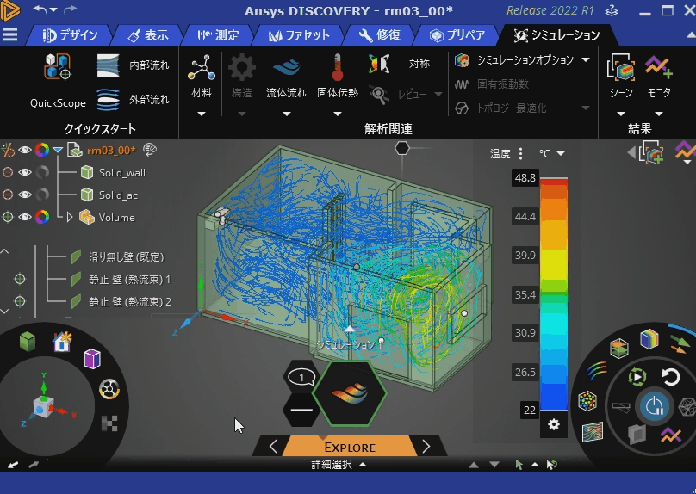Select the 滑り無し壁 (既定) condition
Viewport: 696px width, 494px height.
tap(127, 256)
